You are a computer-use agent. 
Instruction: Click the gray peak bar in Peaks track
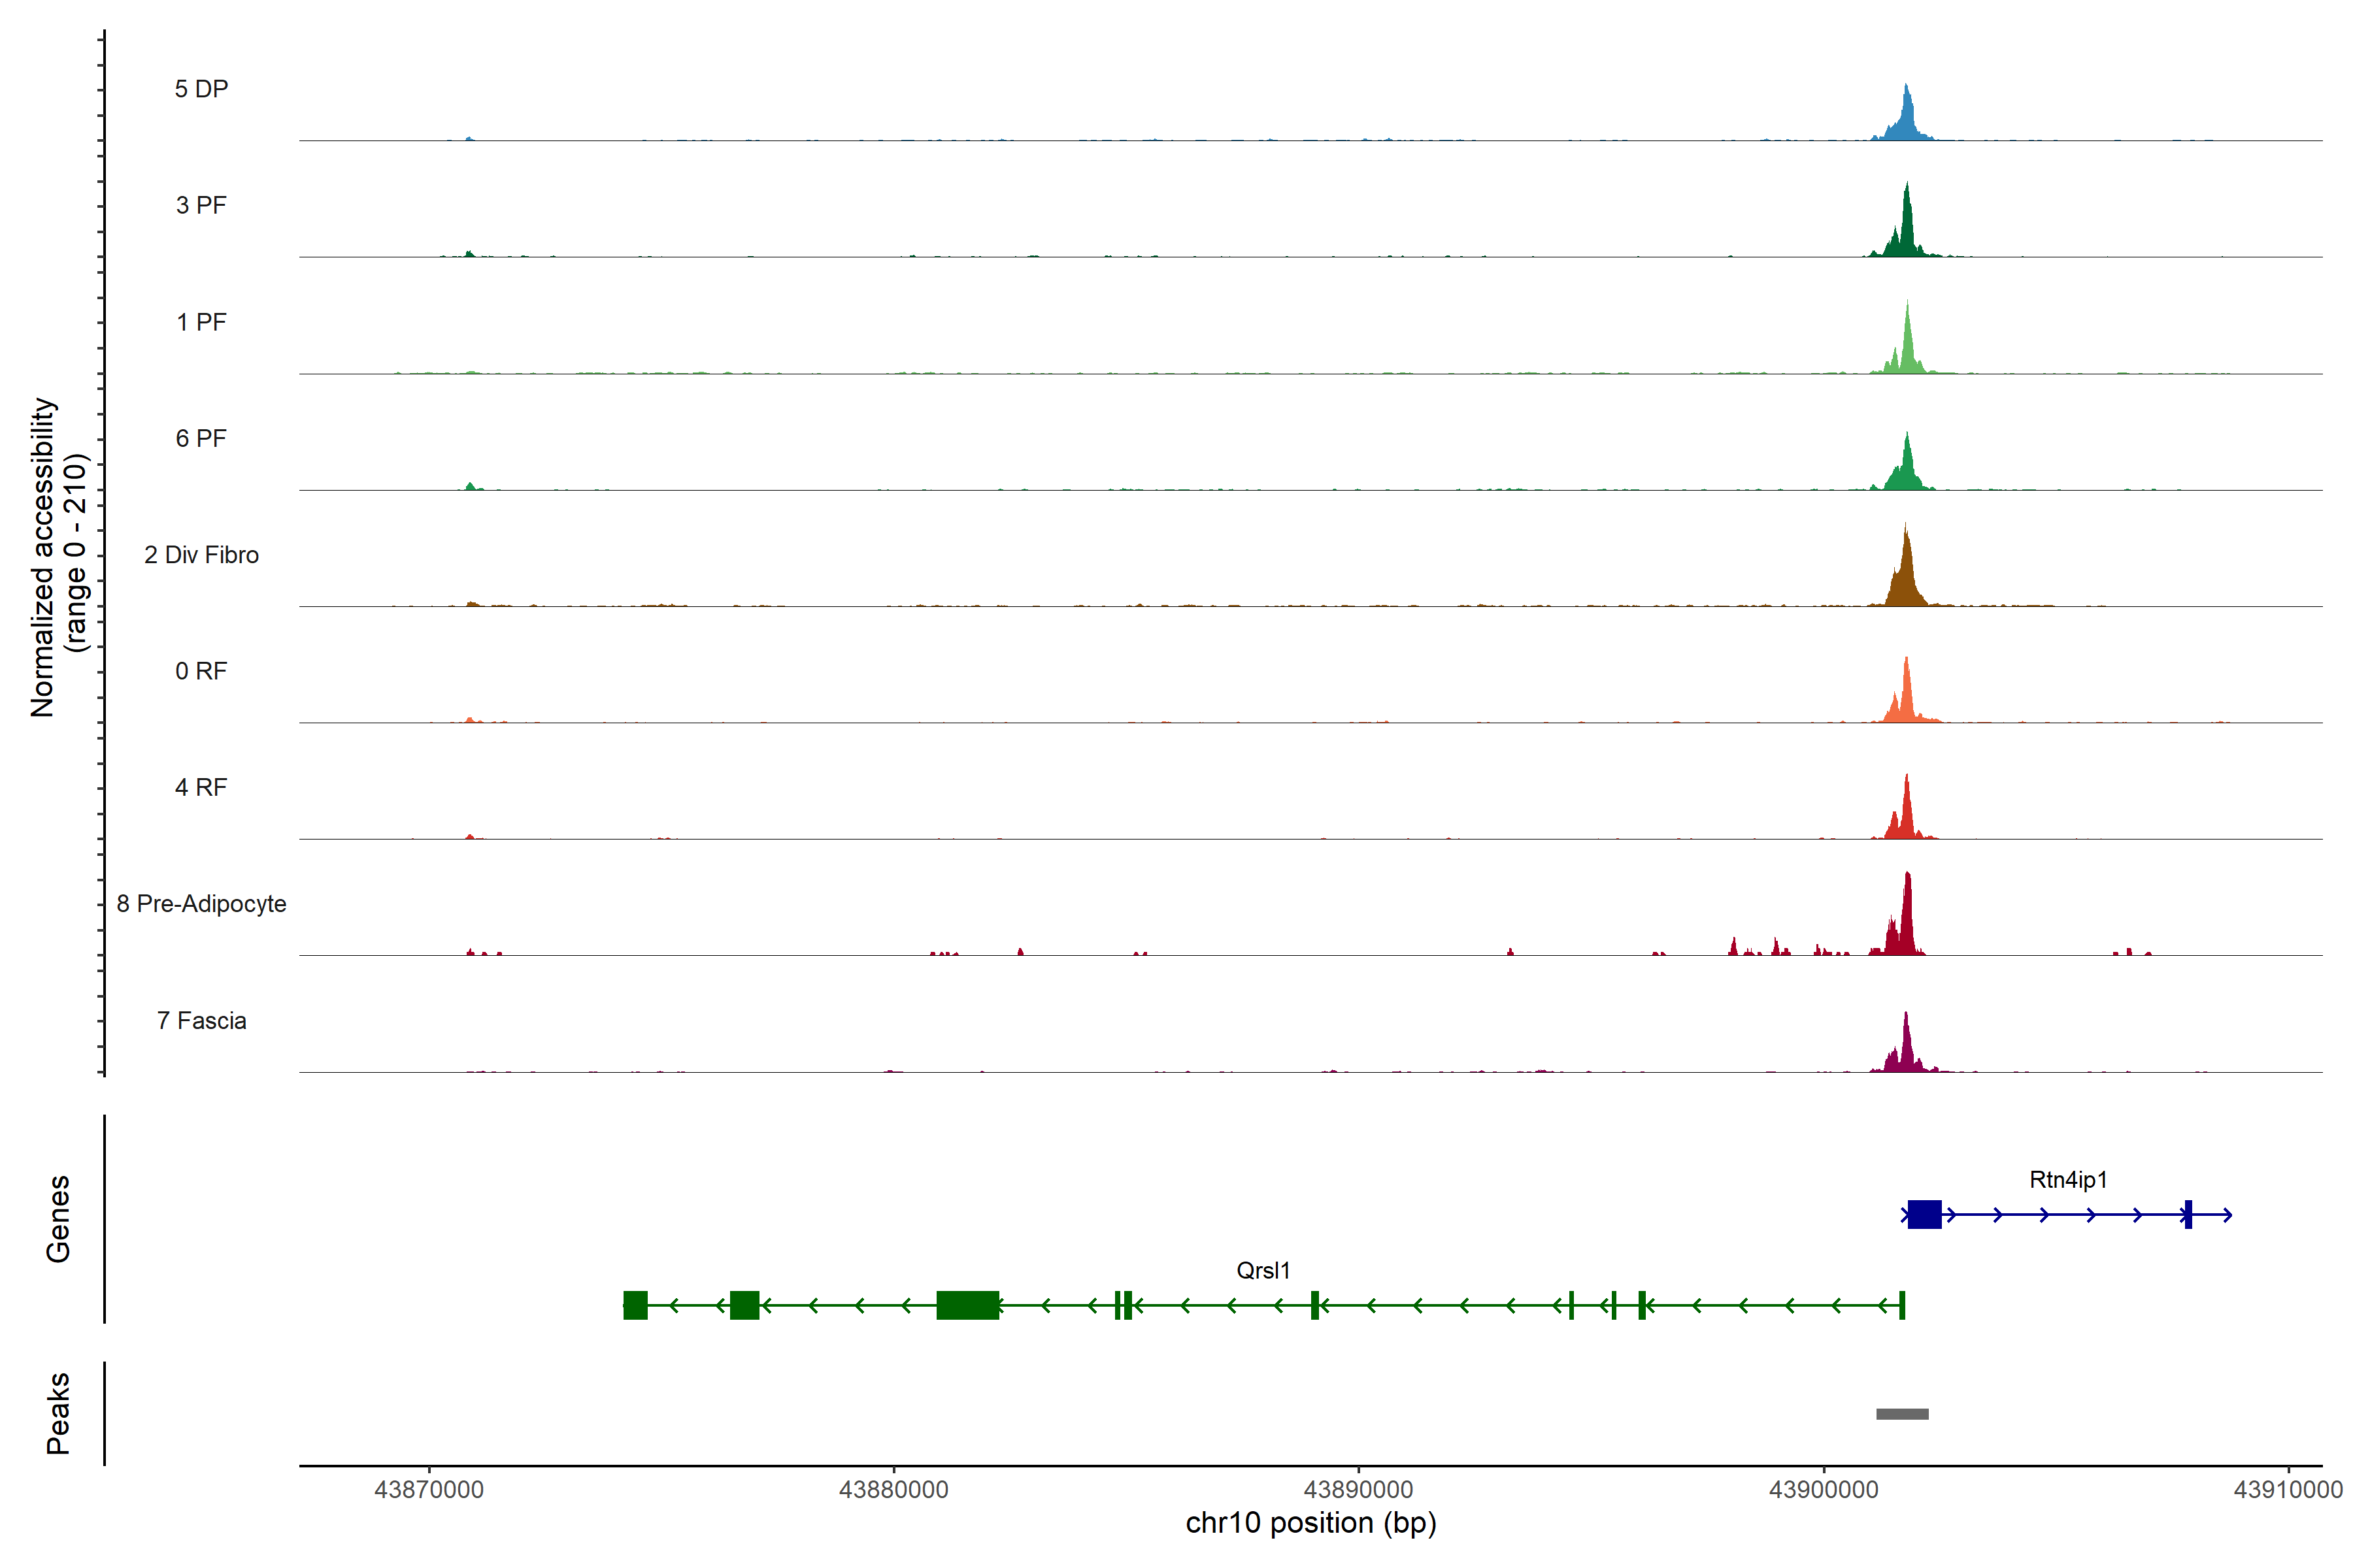click(x=1902, y=1414)
